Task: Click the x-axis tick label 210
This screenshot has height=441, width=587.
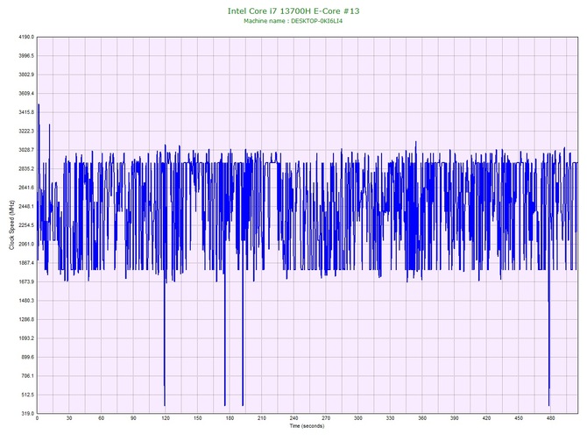Action: [262, 418]
